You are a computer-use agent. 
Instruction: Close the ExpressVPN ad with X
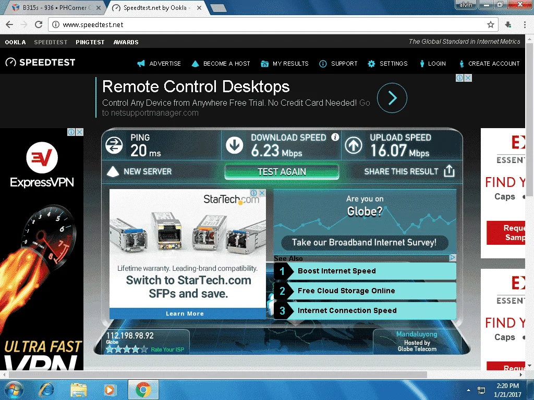[x=79, y=132]
